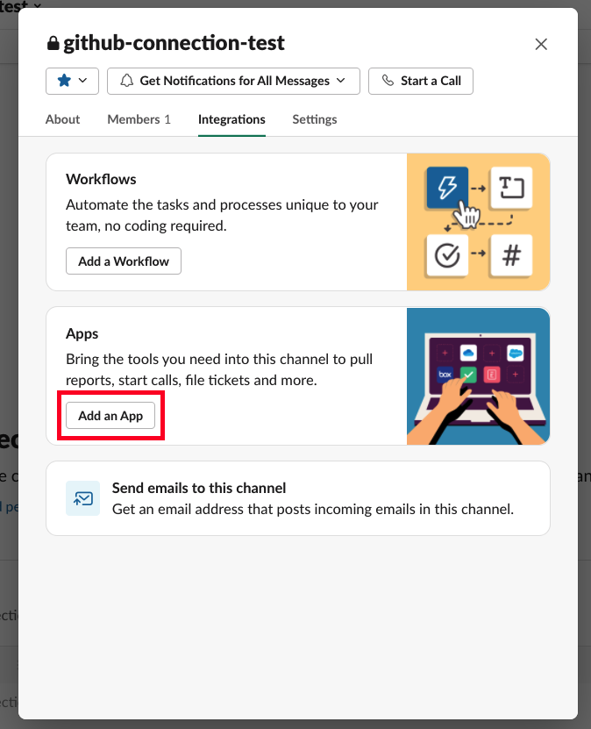Click Add an App button
Viewport: 591px width, 729px height.
pos(110,416)
